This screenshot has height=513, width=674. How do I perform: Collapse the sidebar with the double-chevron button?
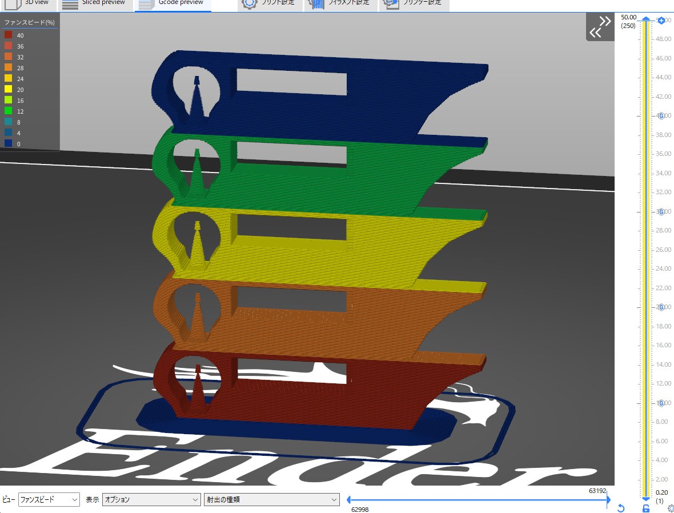[x=600, y=27]
